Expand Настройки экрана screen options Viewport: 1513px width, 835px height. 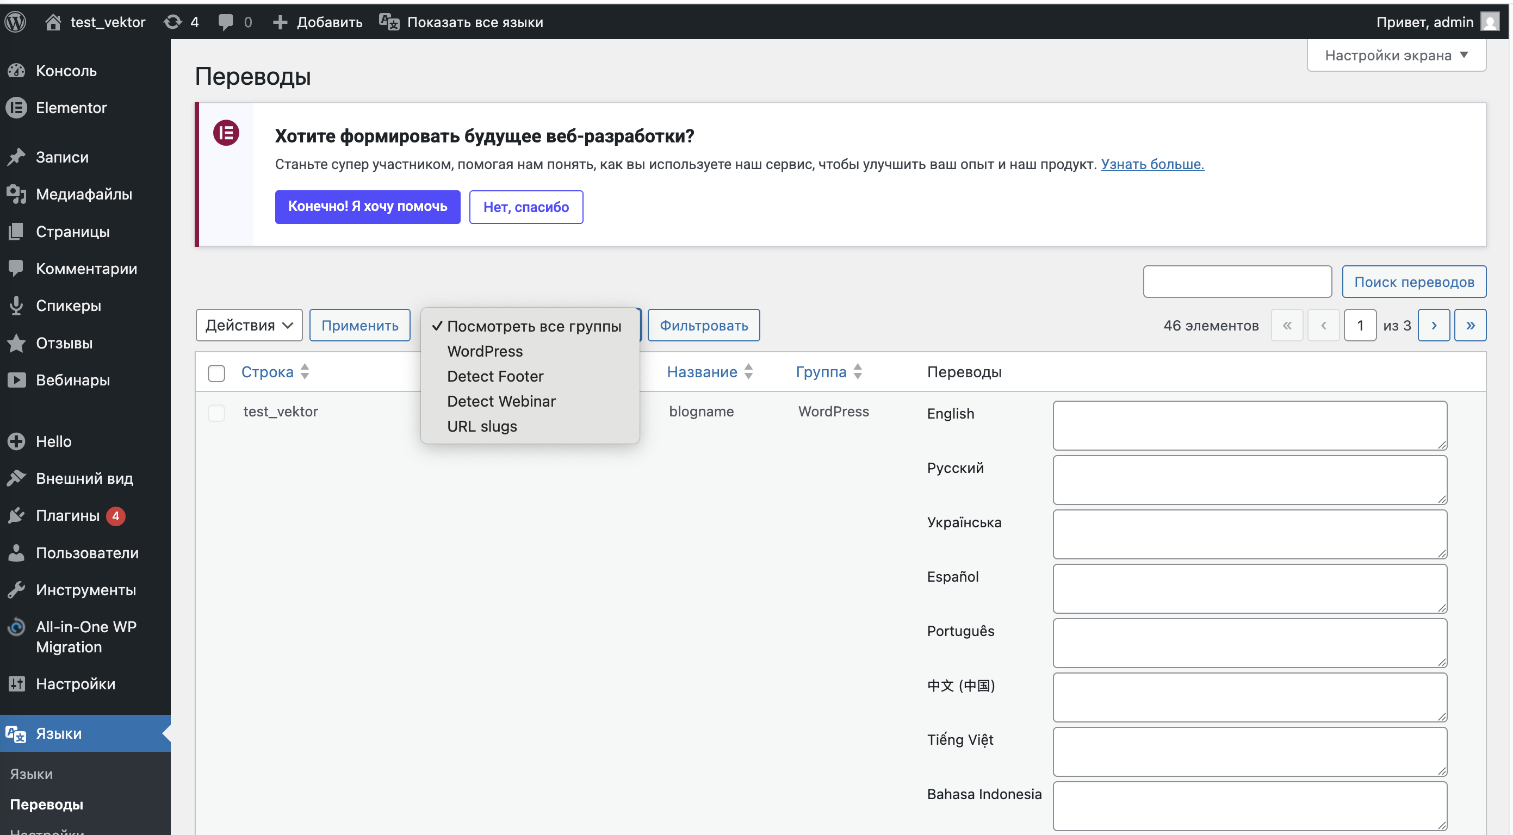coord(1396,55)
